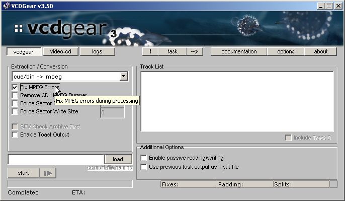This screenshot has height=201, width=345.
Task: Open the video-cd tab
Action: point(61,51)
